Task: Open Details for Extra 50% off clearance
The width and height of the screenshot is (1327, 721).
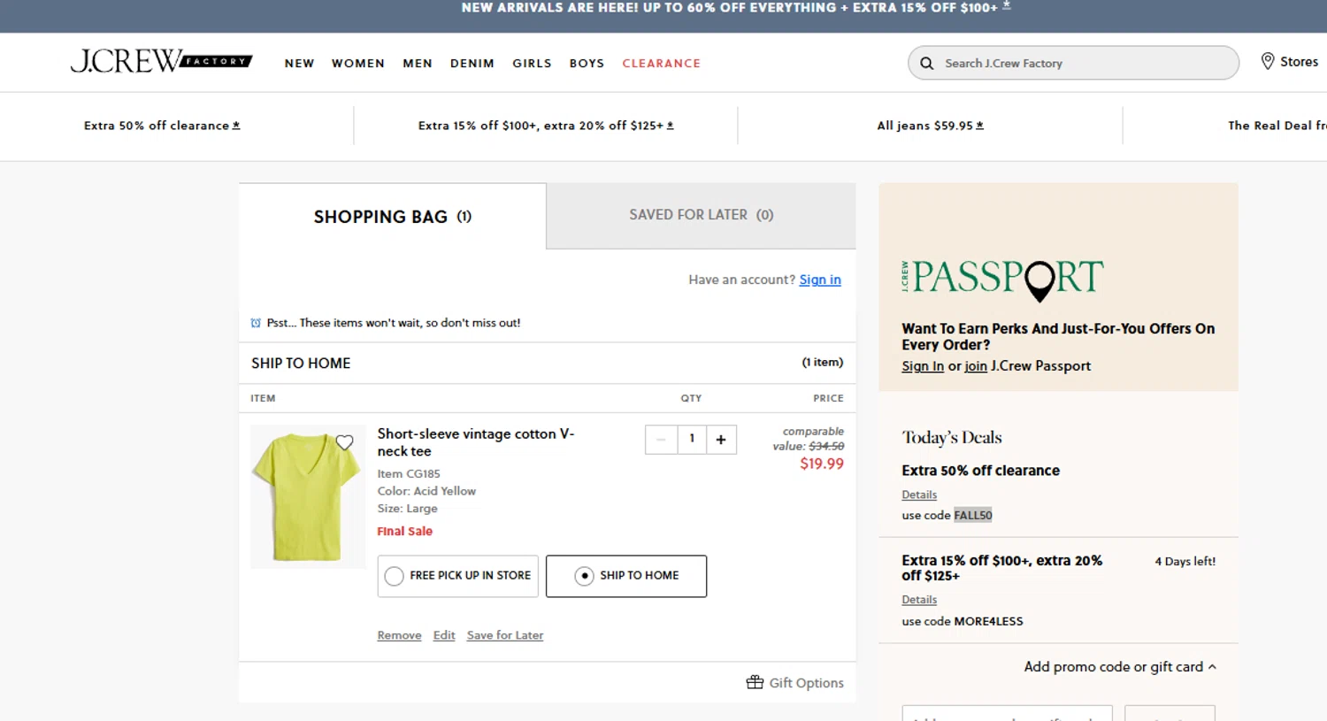Action: [x=919, y=495]
